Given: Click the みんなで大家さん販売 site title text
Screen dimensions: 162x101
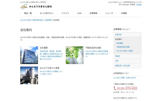Looking at the screenshot, I should tap(40, 7).
